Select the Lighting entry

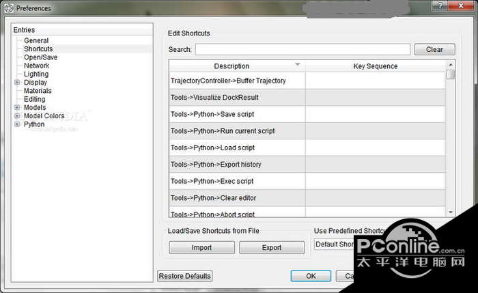click(36, 74)
